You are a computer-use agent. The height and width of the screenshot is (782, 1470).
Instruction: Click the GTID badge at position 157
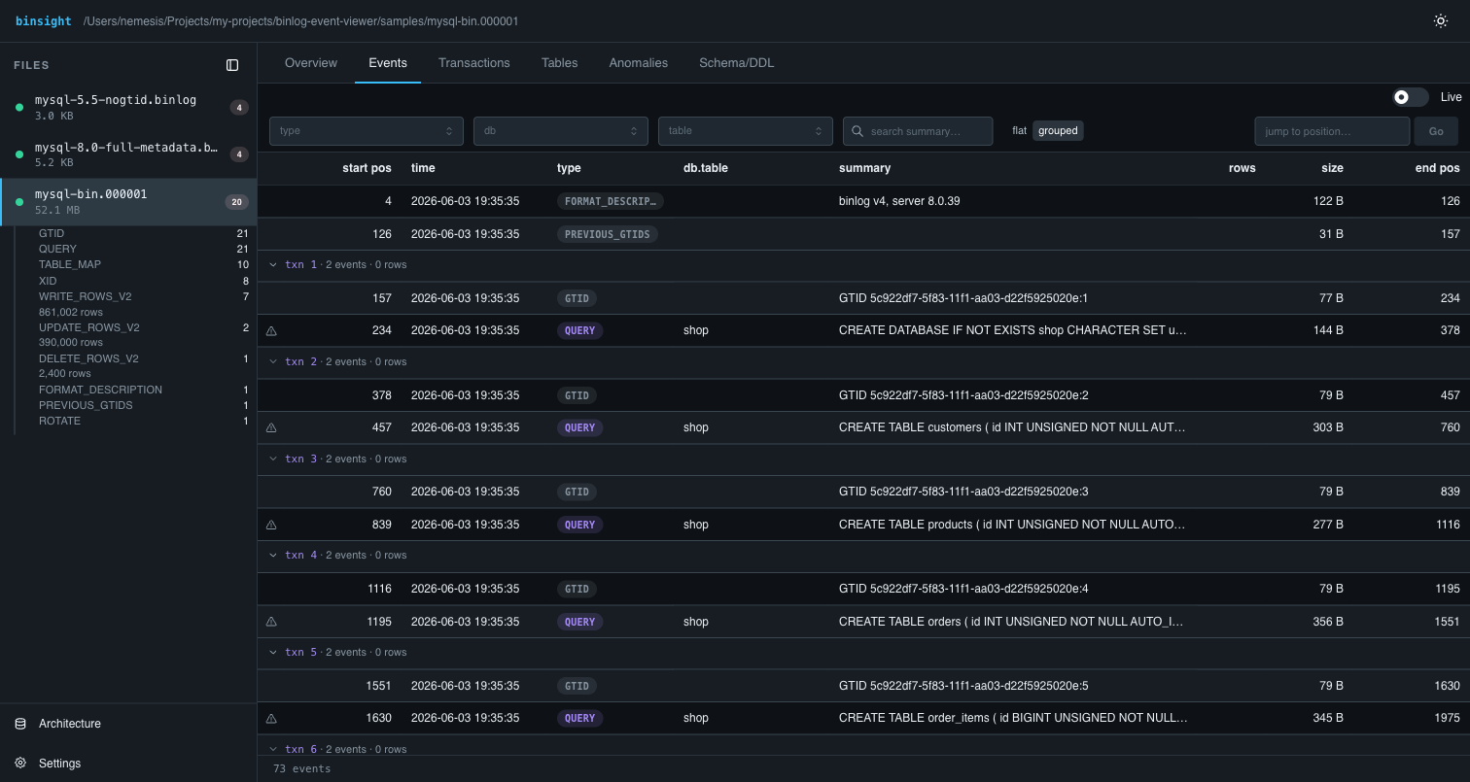point(577,298)
